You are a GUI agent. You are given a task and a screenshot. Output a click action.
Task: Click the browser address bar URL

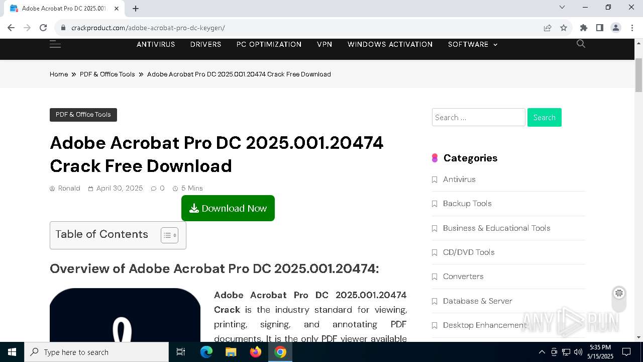[148, 28]
